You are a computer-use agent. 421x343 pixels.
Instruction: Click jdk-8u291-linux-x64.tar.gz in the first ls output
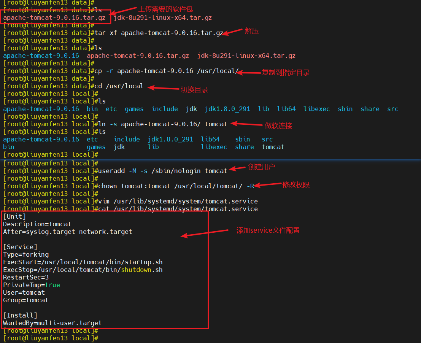pyautogui.click(x=163, y=18)
